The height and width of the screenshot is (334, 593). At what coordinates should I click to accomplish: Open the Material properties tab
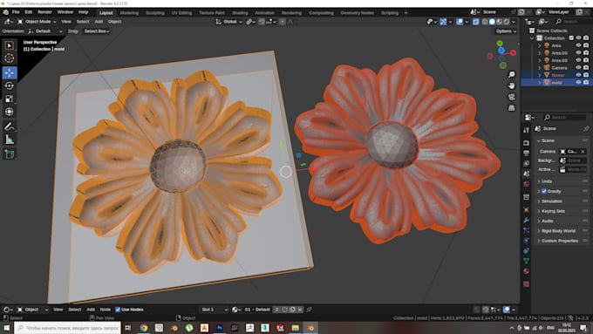(x=526, y=271)
